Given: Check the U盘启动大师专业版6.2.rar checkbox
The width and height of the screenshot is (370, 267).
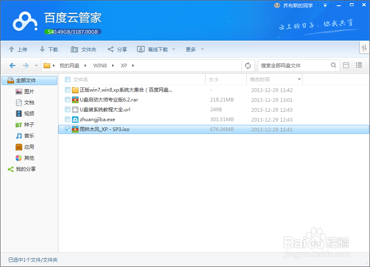Looking at the screenshot, I should click(67, 100).
